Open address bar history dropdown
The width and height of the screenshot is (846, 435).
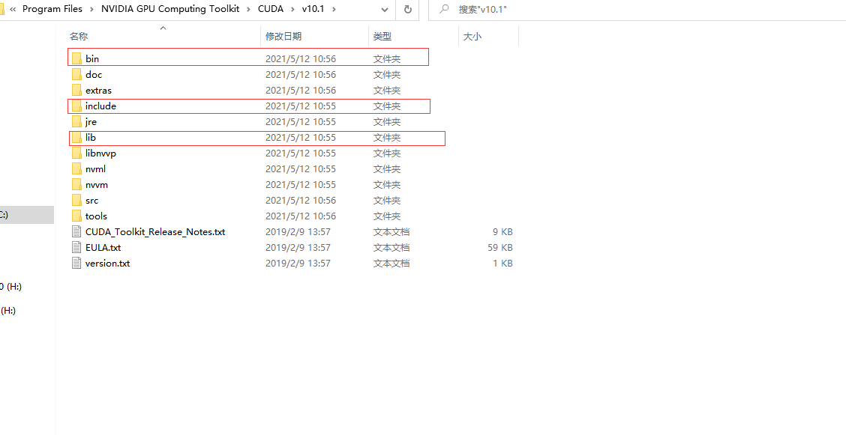(384, 9)
